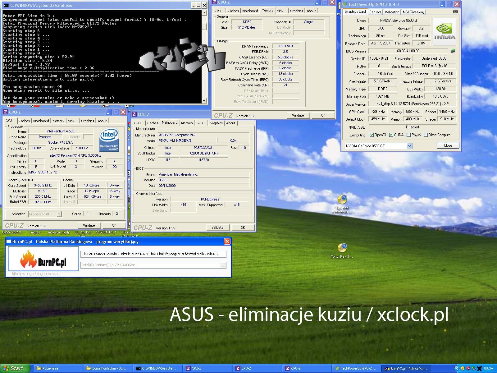Open the GeForce 8500 GT GPU dropdown
This screenshot has height=373, width=497.
coord(409,146)
